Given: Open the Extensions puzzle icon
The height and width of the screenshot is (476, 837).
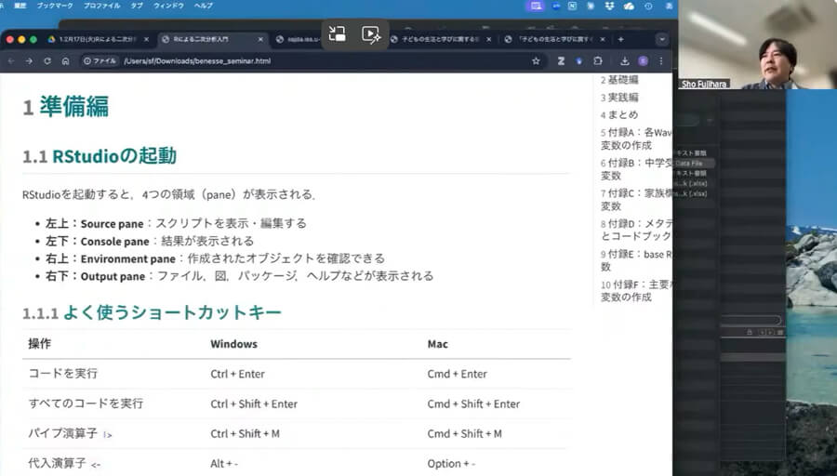Looking at the screenshot, I should point(598,60).
